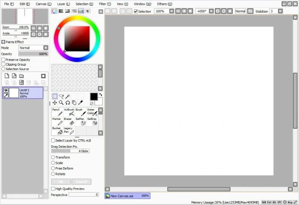This screenshot has width=299, height=205.
Task: Show the RGB slider panel
Action: [61, 11]
